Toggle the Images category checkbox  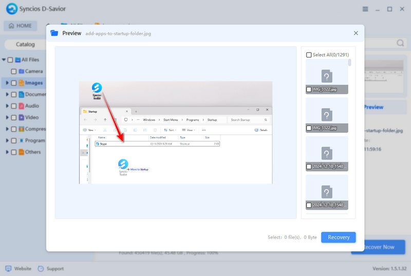pyautogui.click(x=14, y=83)
